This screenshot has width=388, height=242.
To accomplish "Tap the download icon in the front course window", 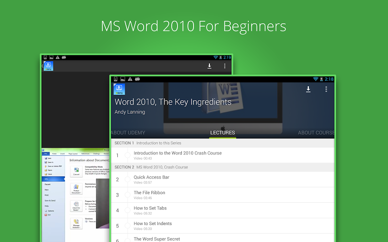I will [x=308, y=89].
